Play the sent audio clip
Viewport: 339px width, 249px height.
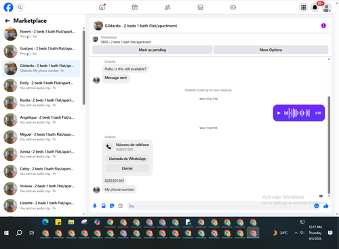(x=279, y=113)
